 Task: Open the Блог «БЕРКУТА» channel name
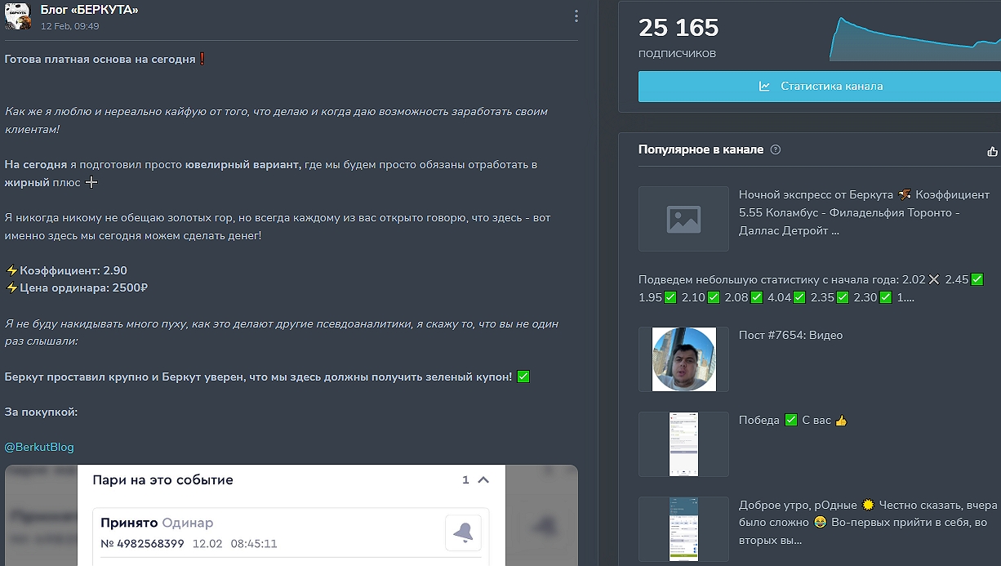(89, 10)
